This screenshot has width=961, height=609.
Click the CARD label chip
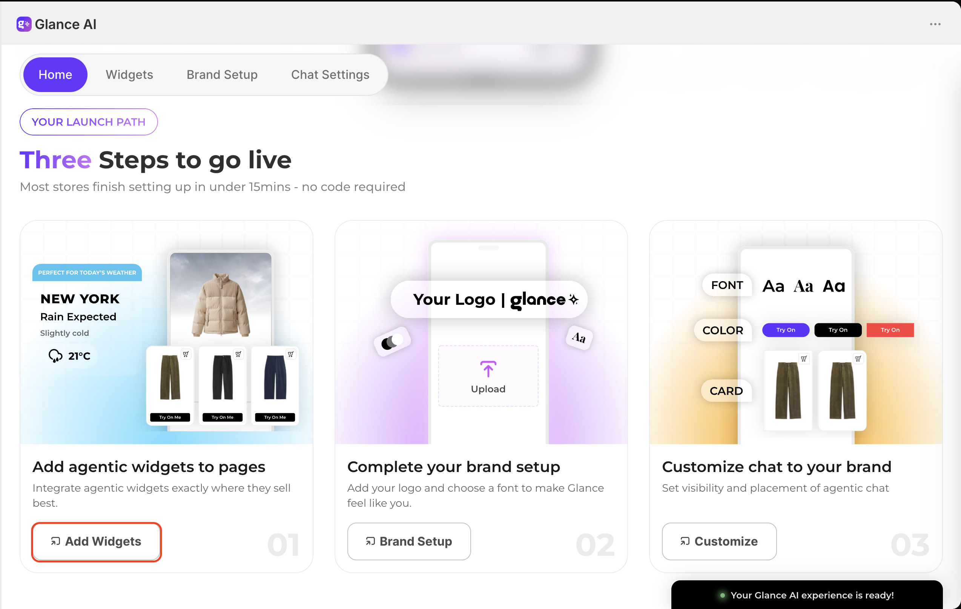tap(726, 391)
